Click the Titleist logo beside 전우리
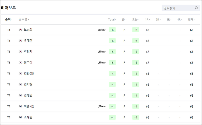 pos(102,63)
